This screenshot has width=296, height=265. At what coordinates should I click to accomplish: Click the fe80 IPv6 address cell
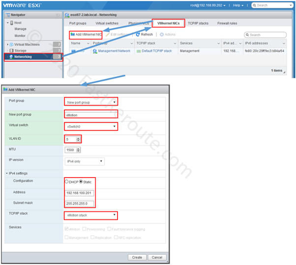tap(265, 51)
